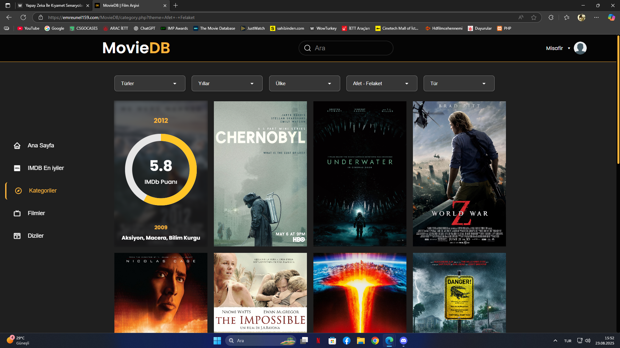This screenshot has height=348, width=620.
Task: Click the guest profile avatar
Action: pos(580,48)
